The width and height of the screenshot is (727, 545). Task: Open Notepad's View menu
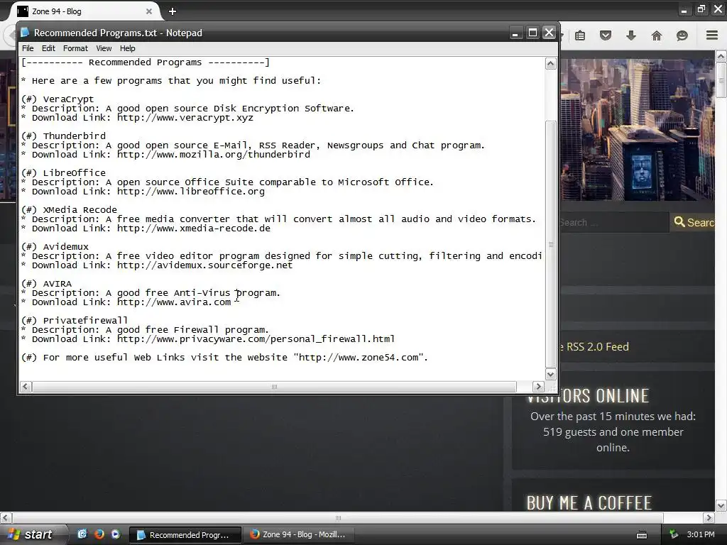point(104,48)
